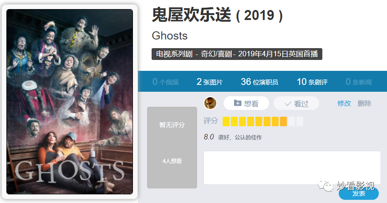Set rating to the first star block
This screenshot has height=203, width=387.
coord(226,122)
